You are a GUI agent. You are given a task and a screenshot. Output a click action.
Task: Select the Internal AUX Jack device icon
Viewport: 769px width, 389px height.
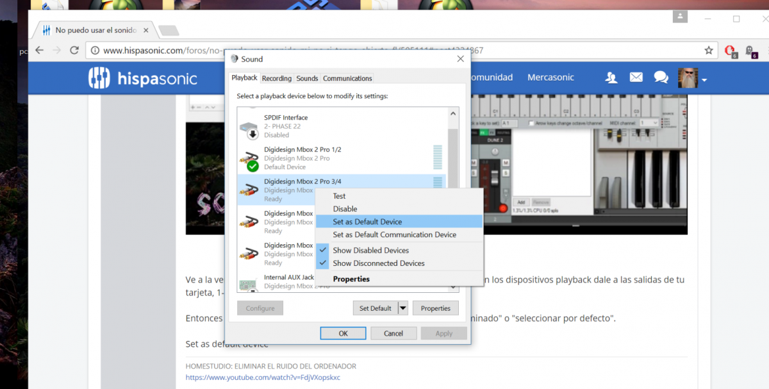coord(249,283)
